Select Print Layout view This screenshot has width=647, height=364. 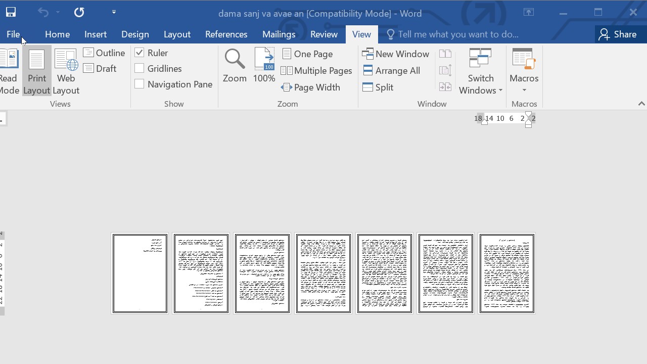pyautogui.click(x=36, y=71)
